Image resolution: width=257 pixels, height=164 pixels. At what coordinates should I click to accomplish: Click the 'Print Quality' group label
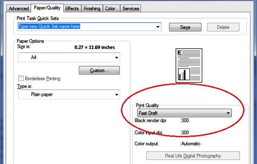[147, 106]
